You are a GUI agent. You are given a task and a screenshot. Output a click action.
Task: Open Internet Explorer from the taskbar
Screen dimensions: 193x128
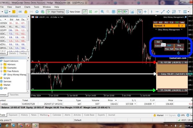7,125
